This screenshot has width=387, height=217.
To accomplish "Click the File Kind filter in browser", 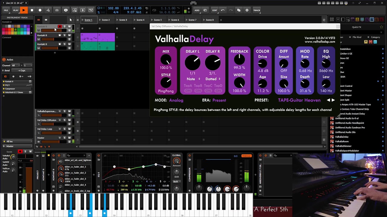I will [357, 37].
